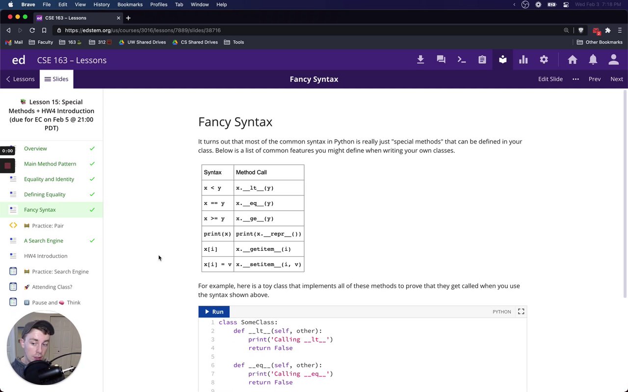628x392 pixels.
Task: Click the download icon in Ed header
Action: click(420, 60)
